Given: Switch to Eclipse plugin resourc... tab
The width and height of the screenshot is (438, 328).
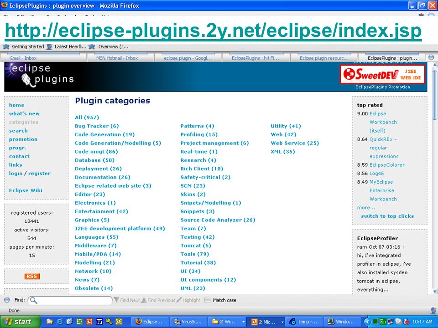Looking at the screenshot, I should coord(324,58).
